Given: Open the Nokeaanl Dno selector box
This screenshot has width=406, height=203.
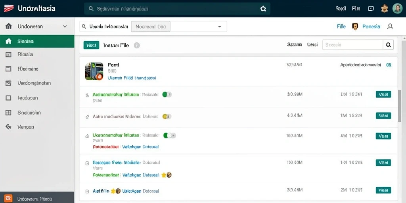Looking at the screenshot, I should [151, 27].
